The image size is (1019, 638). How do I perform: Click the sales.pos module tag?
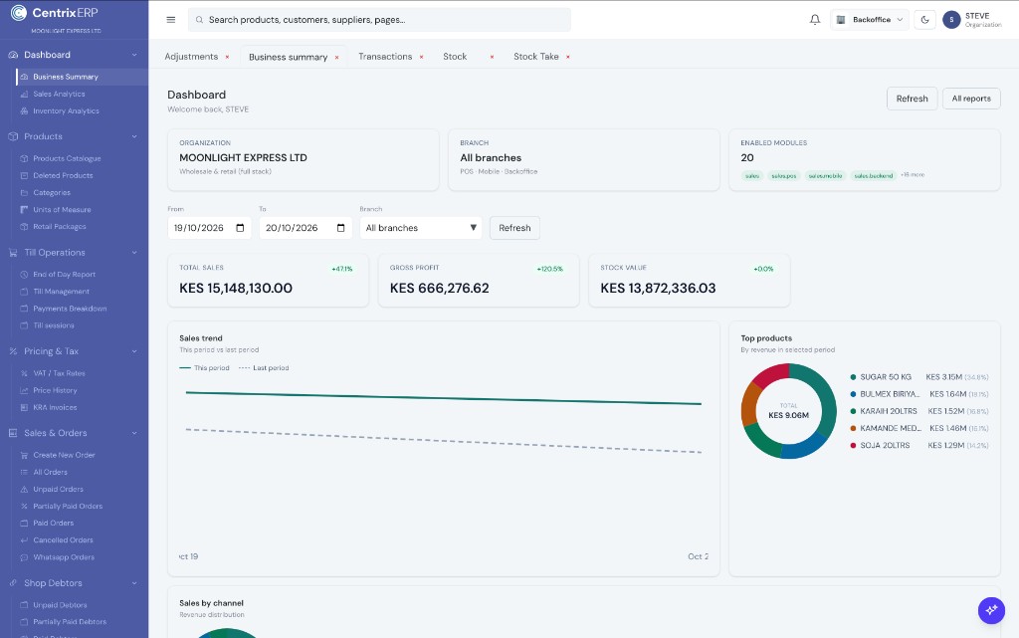784,175
